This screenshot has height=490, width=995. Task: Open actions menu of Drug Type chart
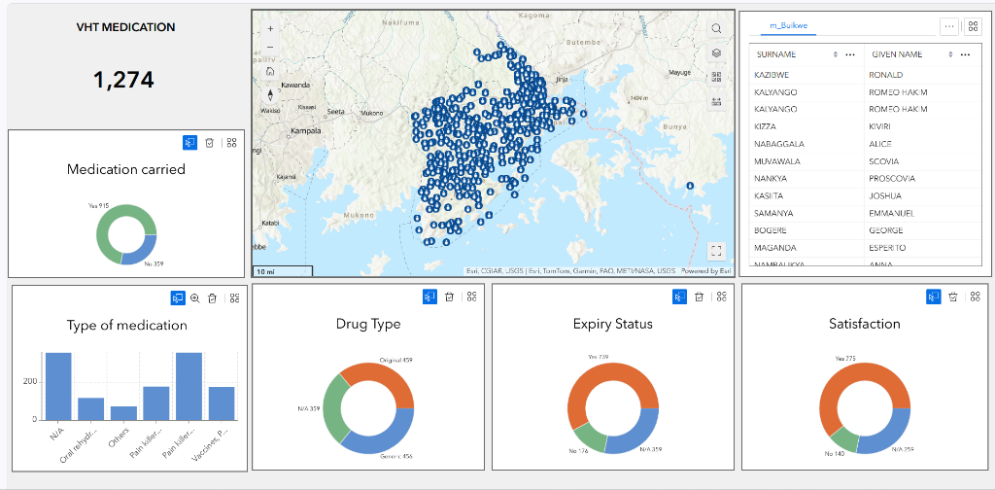click(x=471, y=297)
